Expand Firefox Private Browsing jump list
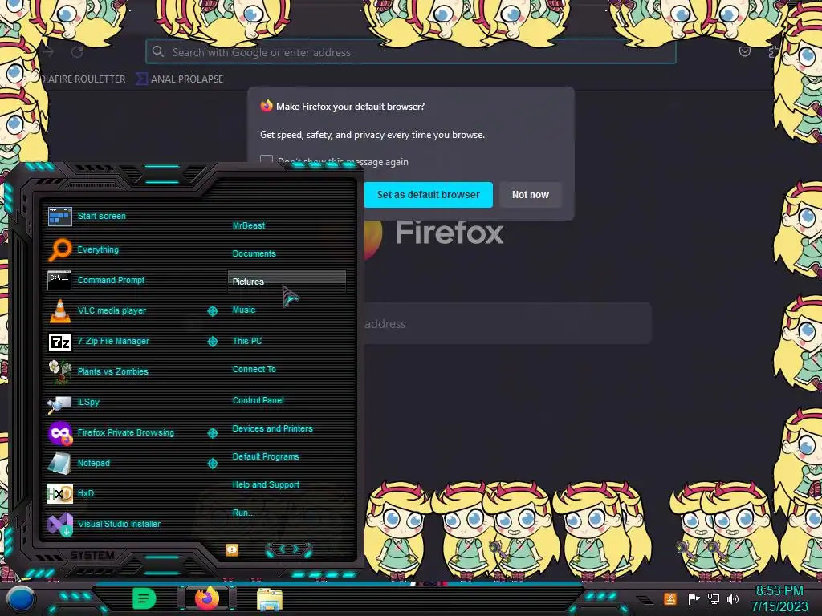 (212, 433)
